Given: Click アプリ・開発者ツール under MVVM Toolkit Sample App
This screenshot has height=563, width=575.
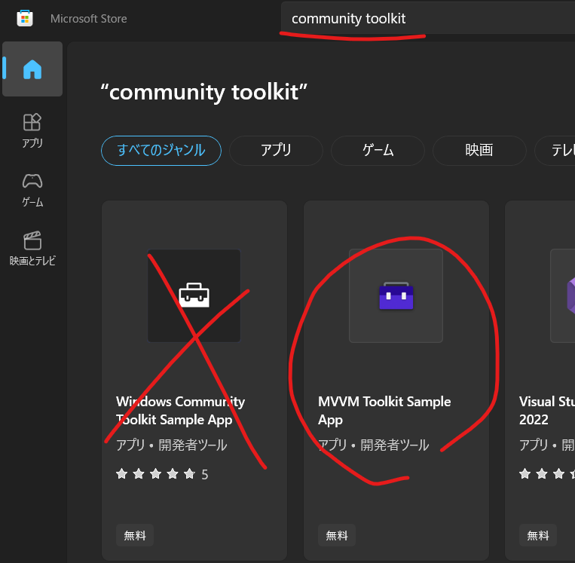Looking at the screenshot, I should click(373, 445).
